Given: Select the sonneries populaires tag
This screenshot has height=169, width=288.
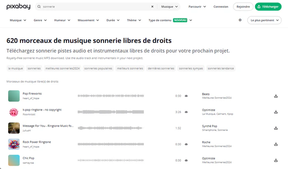Looking at the screenshot, I should pyautogui.click(x=98, y=68).
